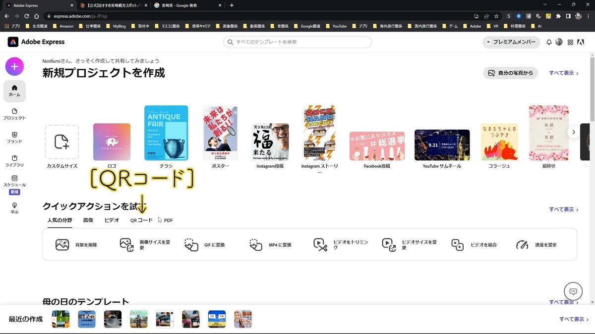595x334 pixels.
Task: Switch to the 宮崎観光スポット browser tab
Action: click(x=113, y=5)
